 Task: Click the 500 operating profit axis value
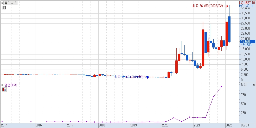[244, 104]
